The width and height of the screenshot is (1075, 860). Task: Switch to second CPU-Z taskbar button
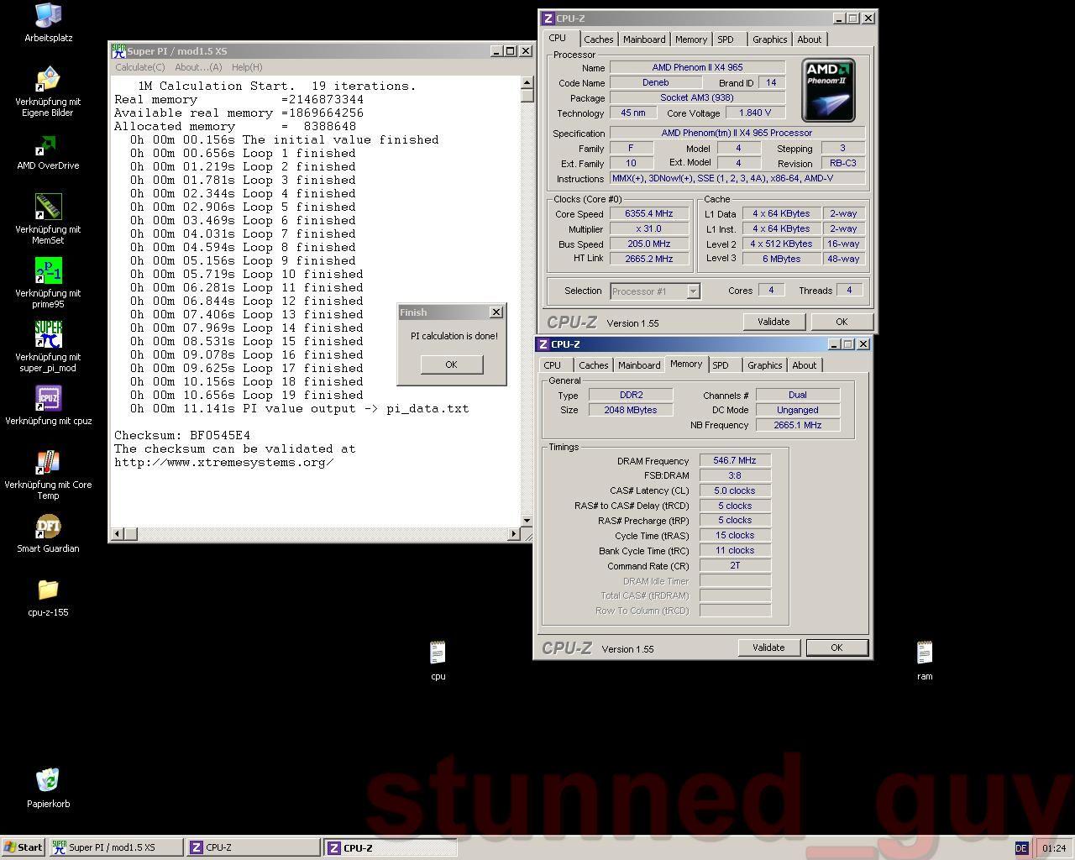tap(391, 847)
